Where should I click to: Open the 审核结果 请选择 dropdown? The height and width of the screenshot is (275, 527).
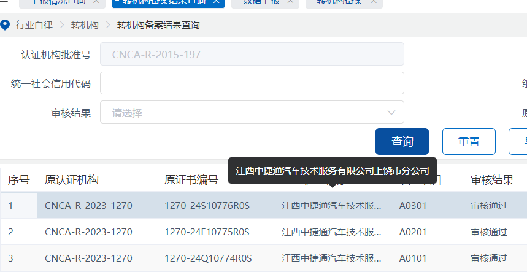[252, 112]
